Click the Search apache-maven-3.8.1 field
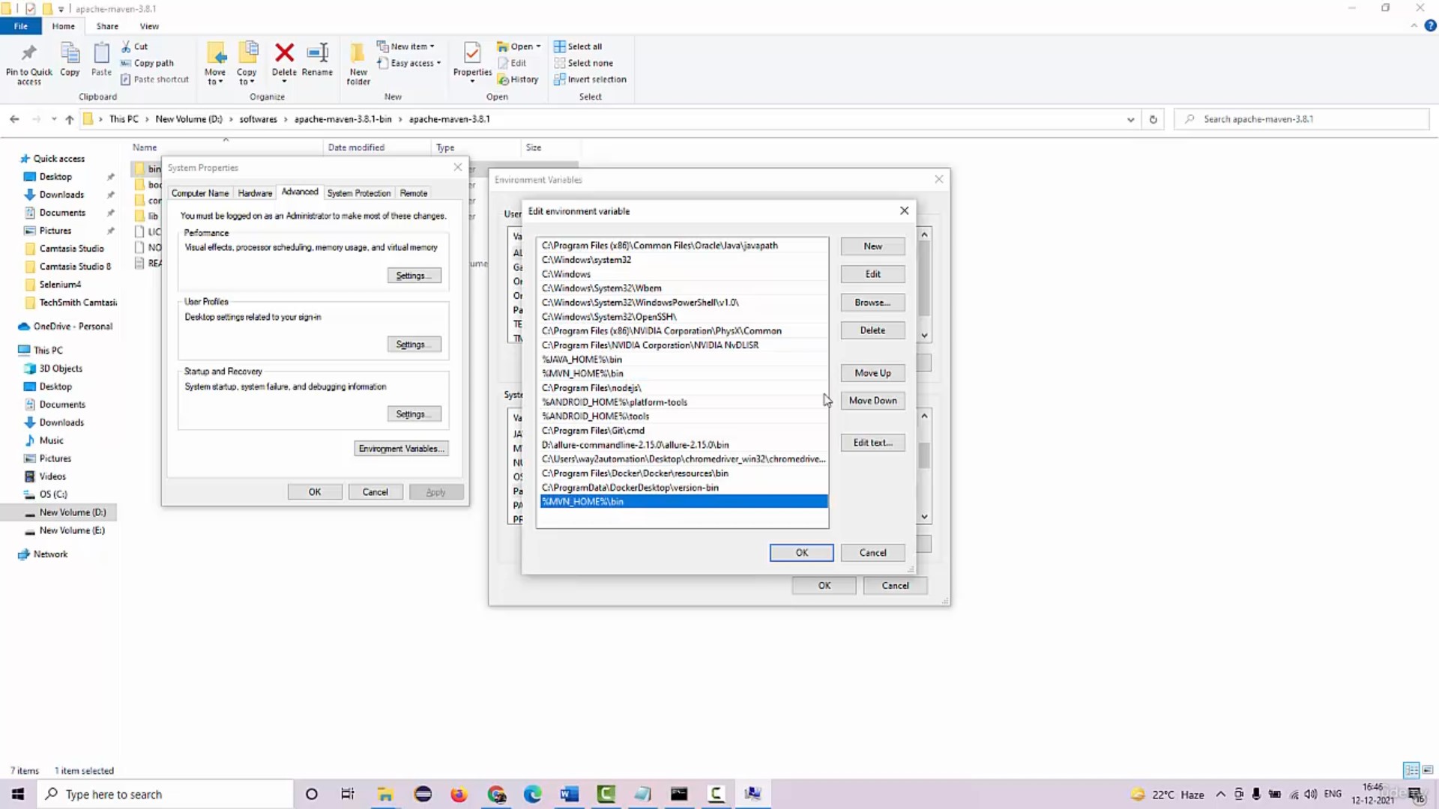 1302,119
